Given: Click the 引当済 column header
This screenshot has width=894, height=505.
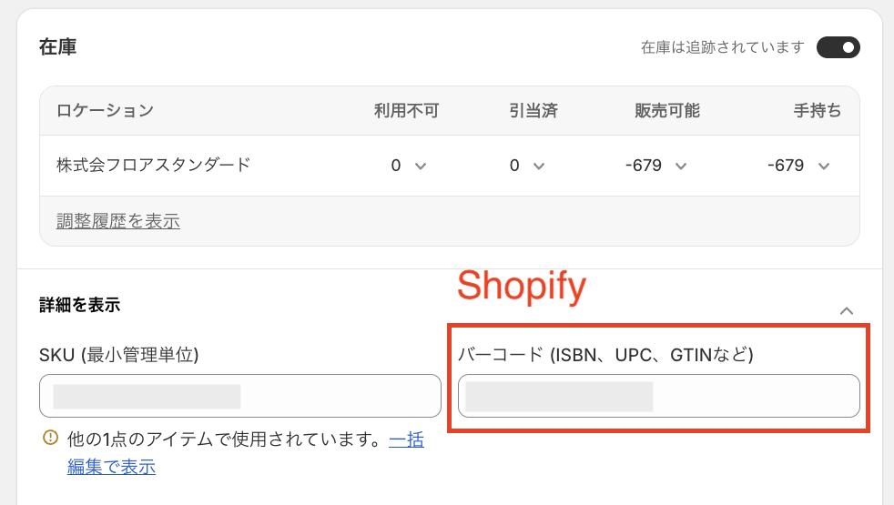Looking at the screenshot, I should click(533, 111).
